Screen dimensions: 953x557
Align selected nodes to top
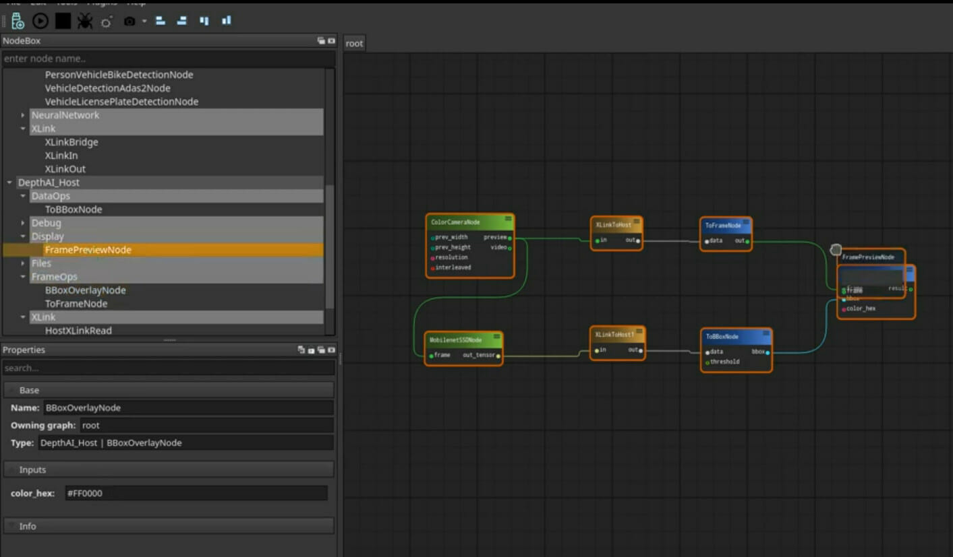click(204, 21)
